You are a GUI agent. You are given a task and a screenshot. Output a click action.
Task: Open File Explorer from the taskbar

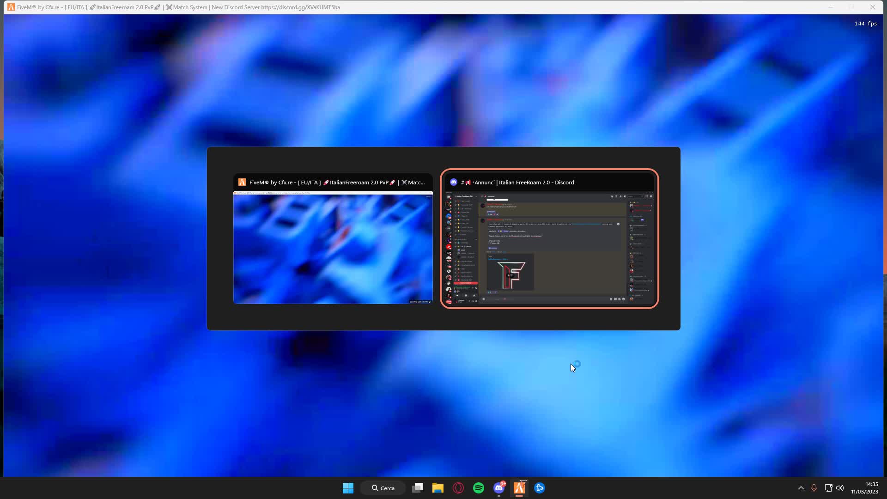pyautogui.click(x=437, y=487)
